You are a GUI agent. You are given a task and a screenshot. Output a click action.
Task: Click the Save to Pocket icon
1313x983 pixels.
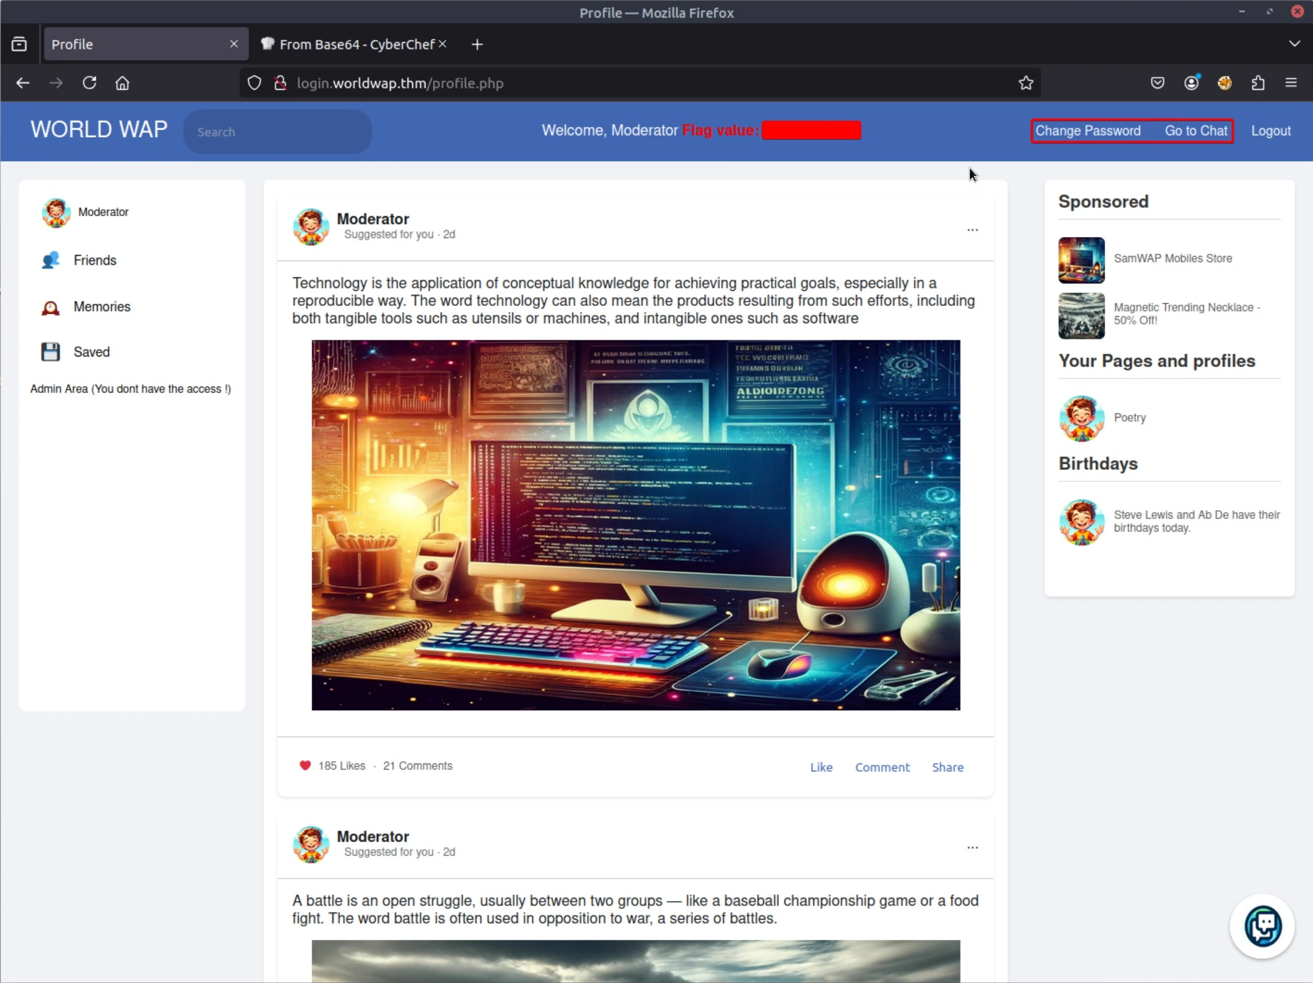click(1157, 83)
